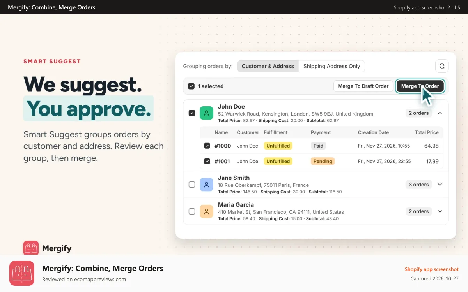
Task: Click the Name column header
Action: click(221, 132)
